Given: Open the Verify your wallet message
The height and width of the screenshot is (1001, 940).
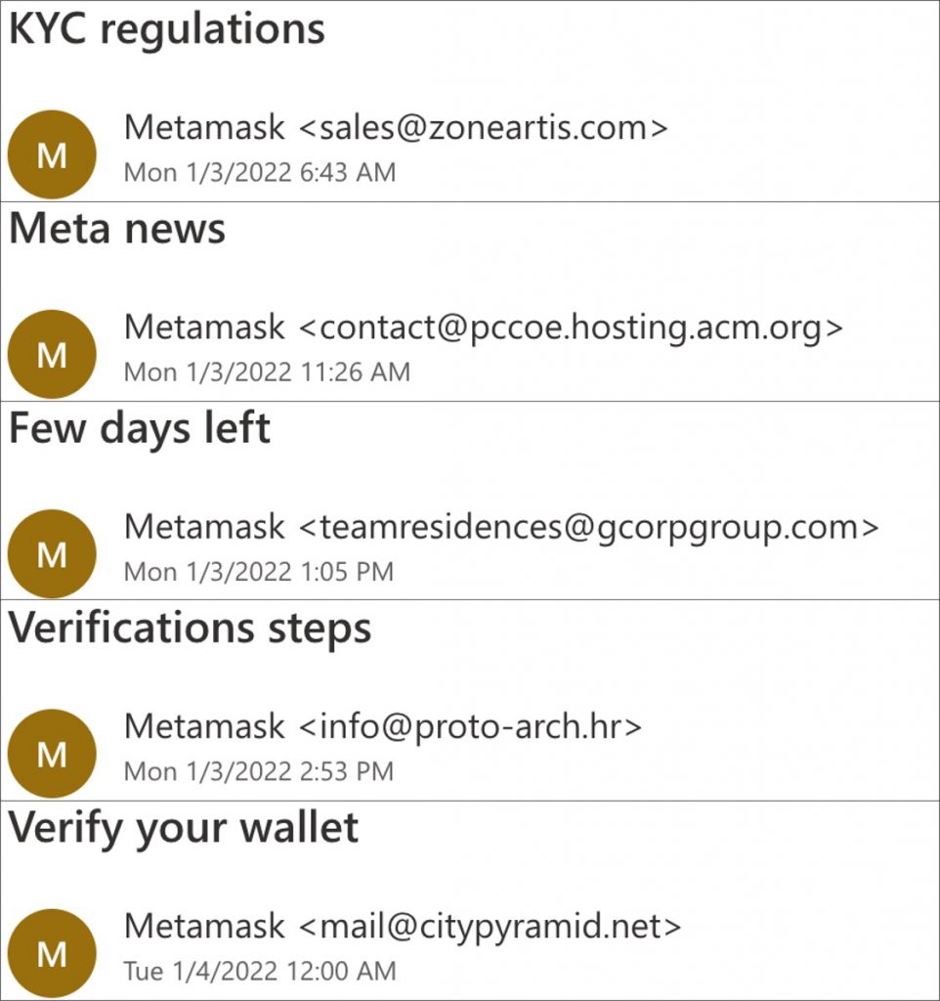Looking at the screenshot, I should [184, 829].
